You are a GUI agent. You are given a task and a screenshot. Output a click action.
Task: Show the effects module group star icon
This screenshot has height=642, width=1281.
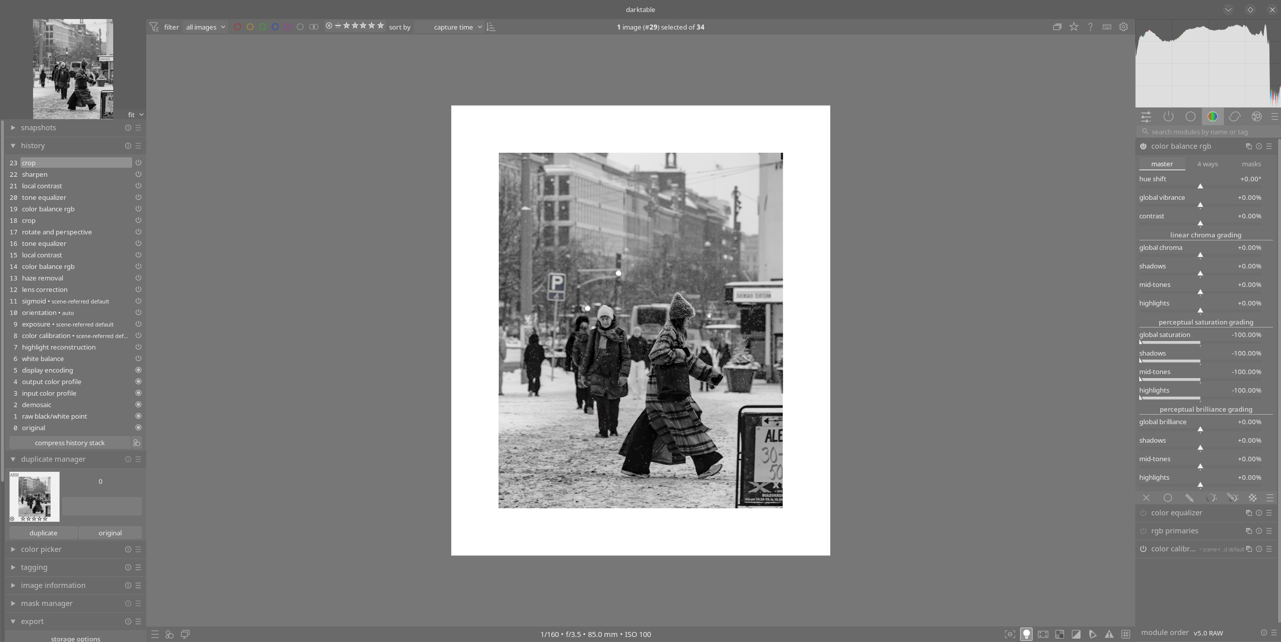[1256, 117]
